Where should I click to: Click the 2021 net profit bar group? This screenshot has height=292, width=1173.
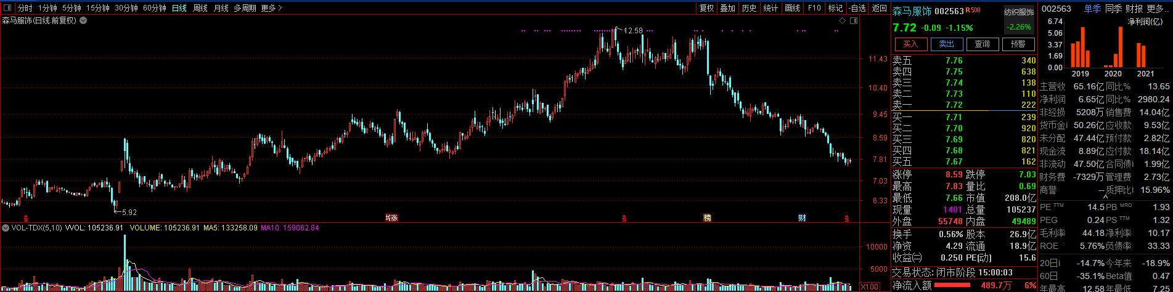point(1142,55)
